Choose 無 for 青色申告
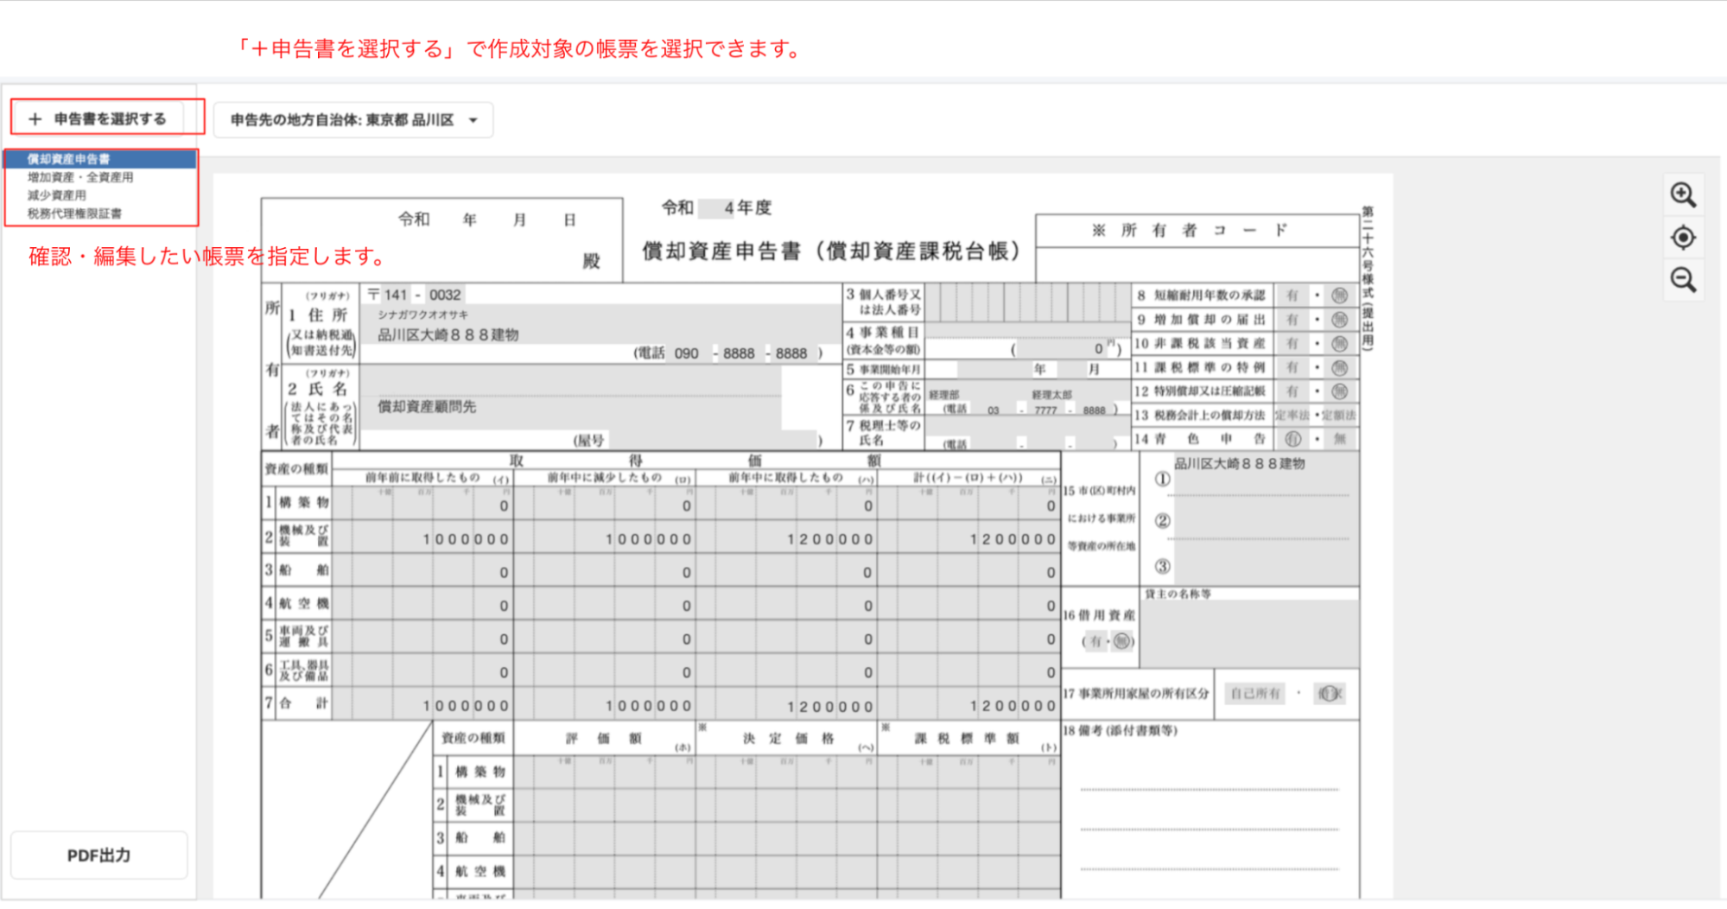Screen dimensions: 1727x909 pyautogui.click(x=1339, y=439)
